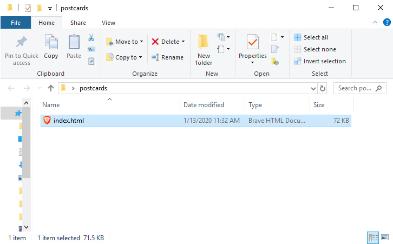Click the Copy icon in Clipboard group

[x=51, y=42]
